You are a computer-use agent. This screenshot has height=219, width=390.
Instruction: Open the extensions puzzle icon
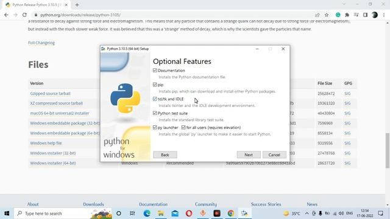[x=347, y=15]
